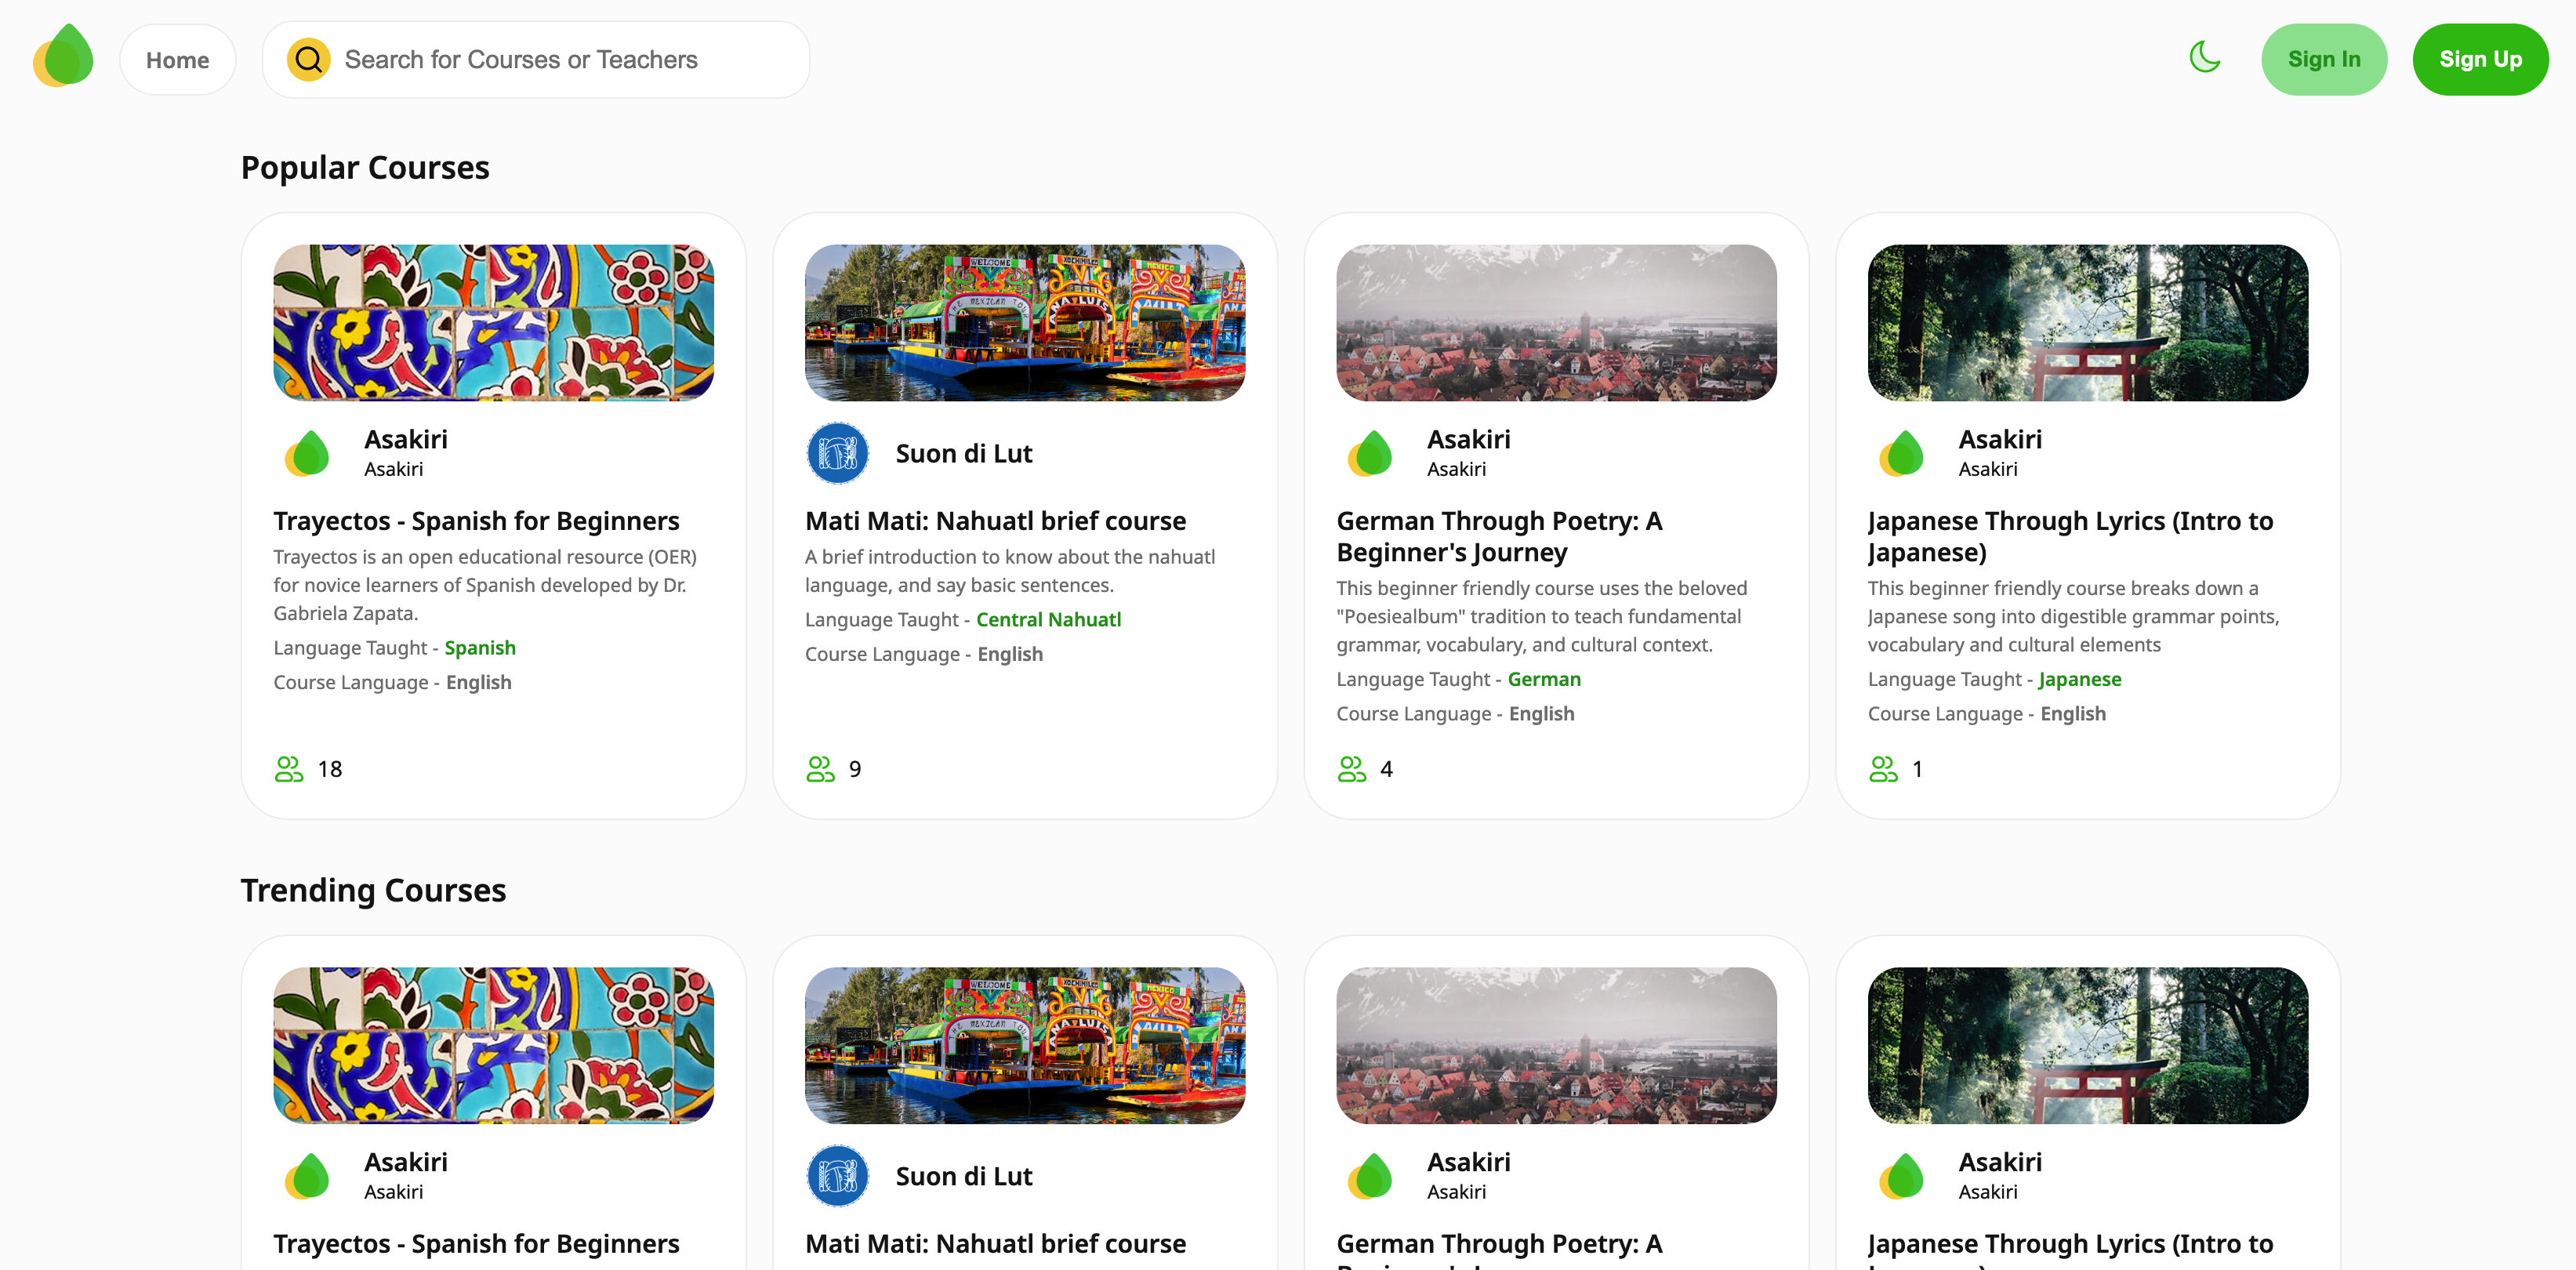Click the Japanese language label
Image resolution: width=2576 pixels, height=1270 pixels.
[2079, 680]
